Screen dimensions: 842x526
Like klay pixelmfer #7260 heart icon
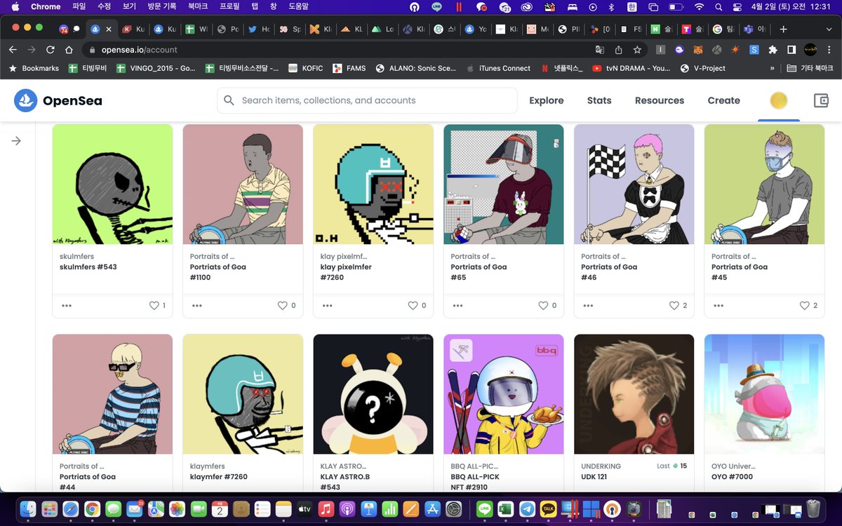click(x=413, y=305)
